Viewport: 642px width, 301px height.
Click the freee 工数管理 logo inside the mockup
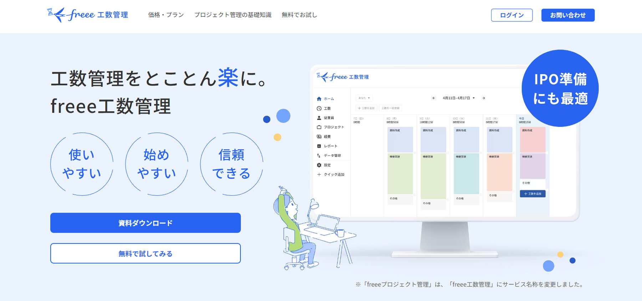point(343,77)
